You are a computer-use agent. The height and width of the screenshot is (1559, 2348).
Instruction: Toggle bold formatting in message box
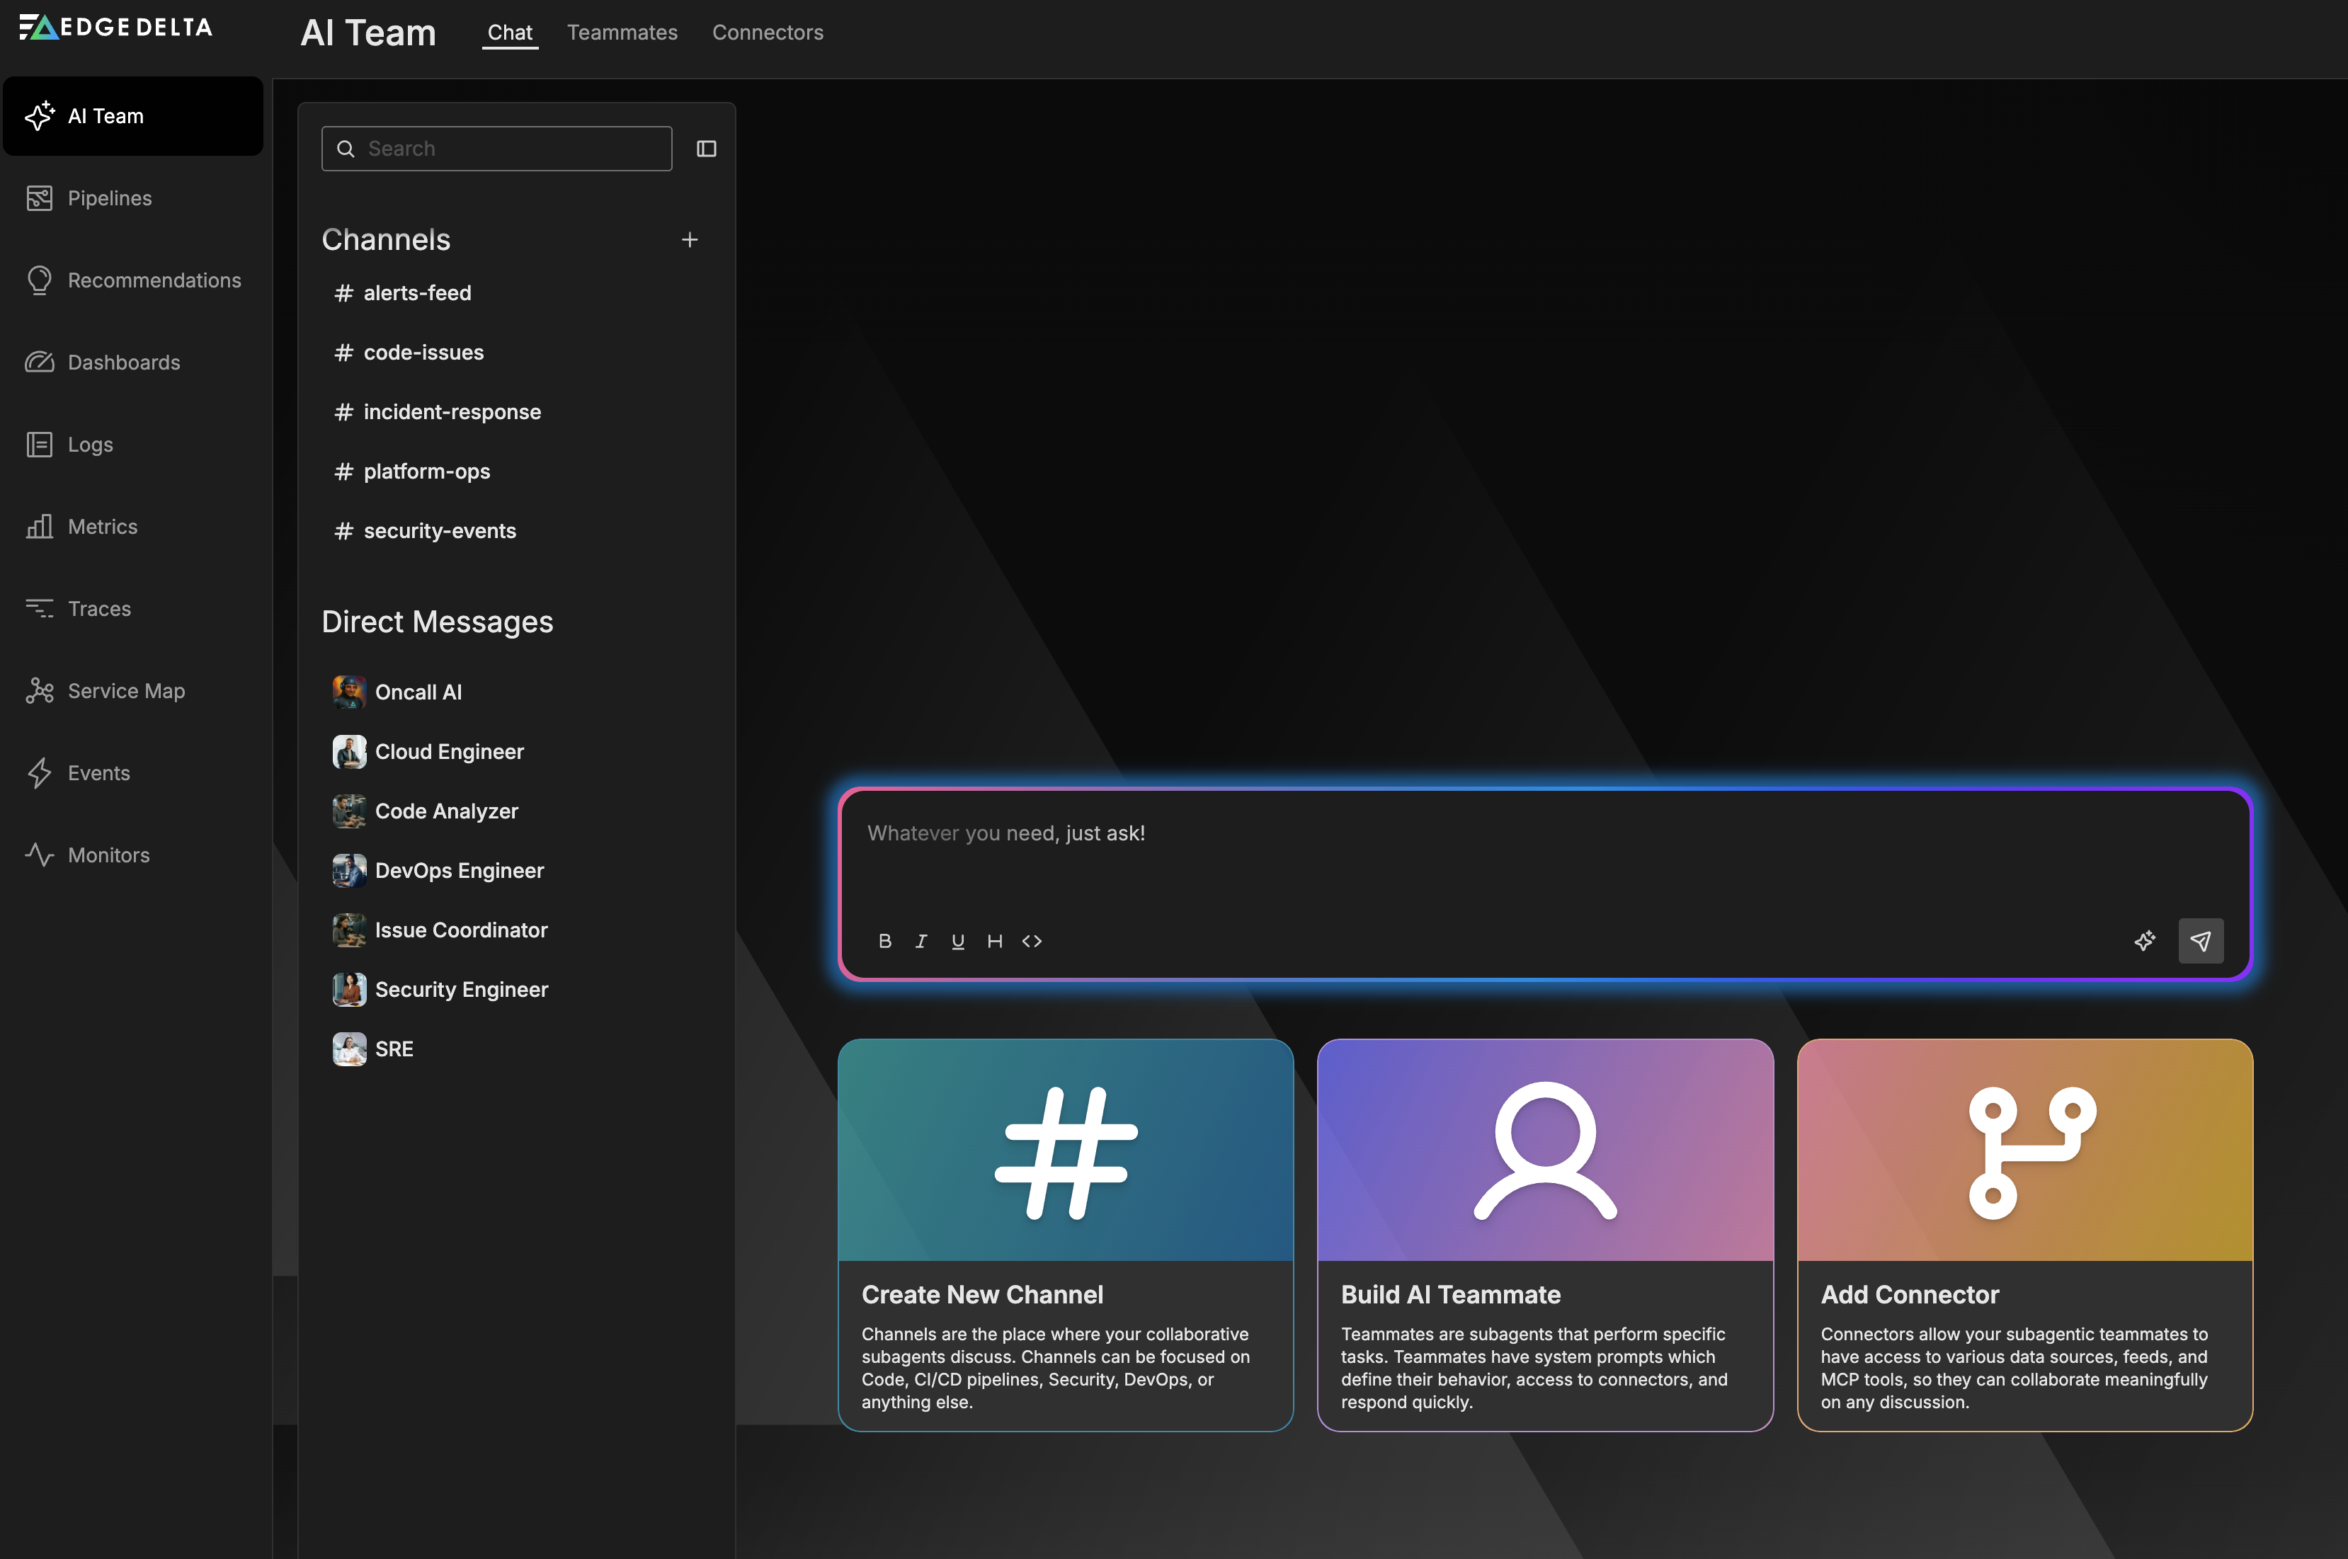click(884, 941)
